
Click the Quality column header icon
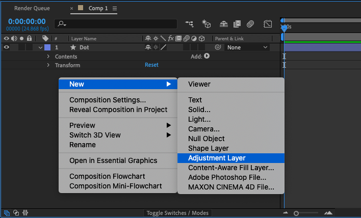coord(163,38)
